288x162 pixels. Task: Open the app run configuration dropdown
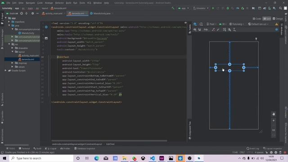(183, 8)
